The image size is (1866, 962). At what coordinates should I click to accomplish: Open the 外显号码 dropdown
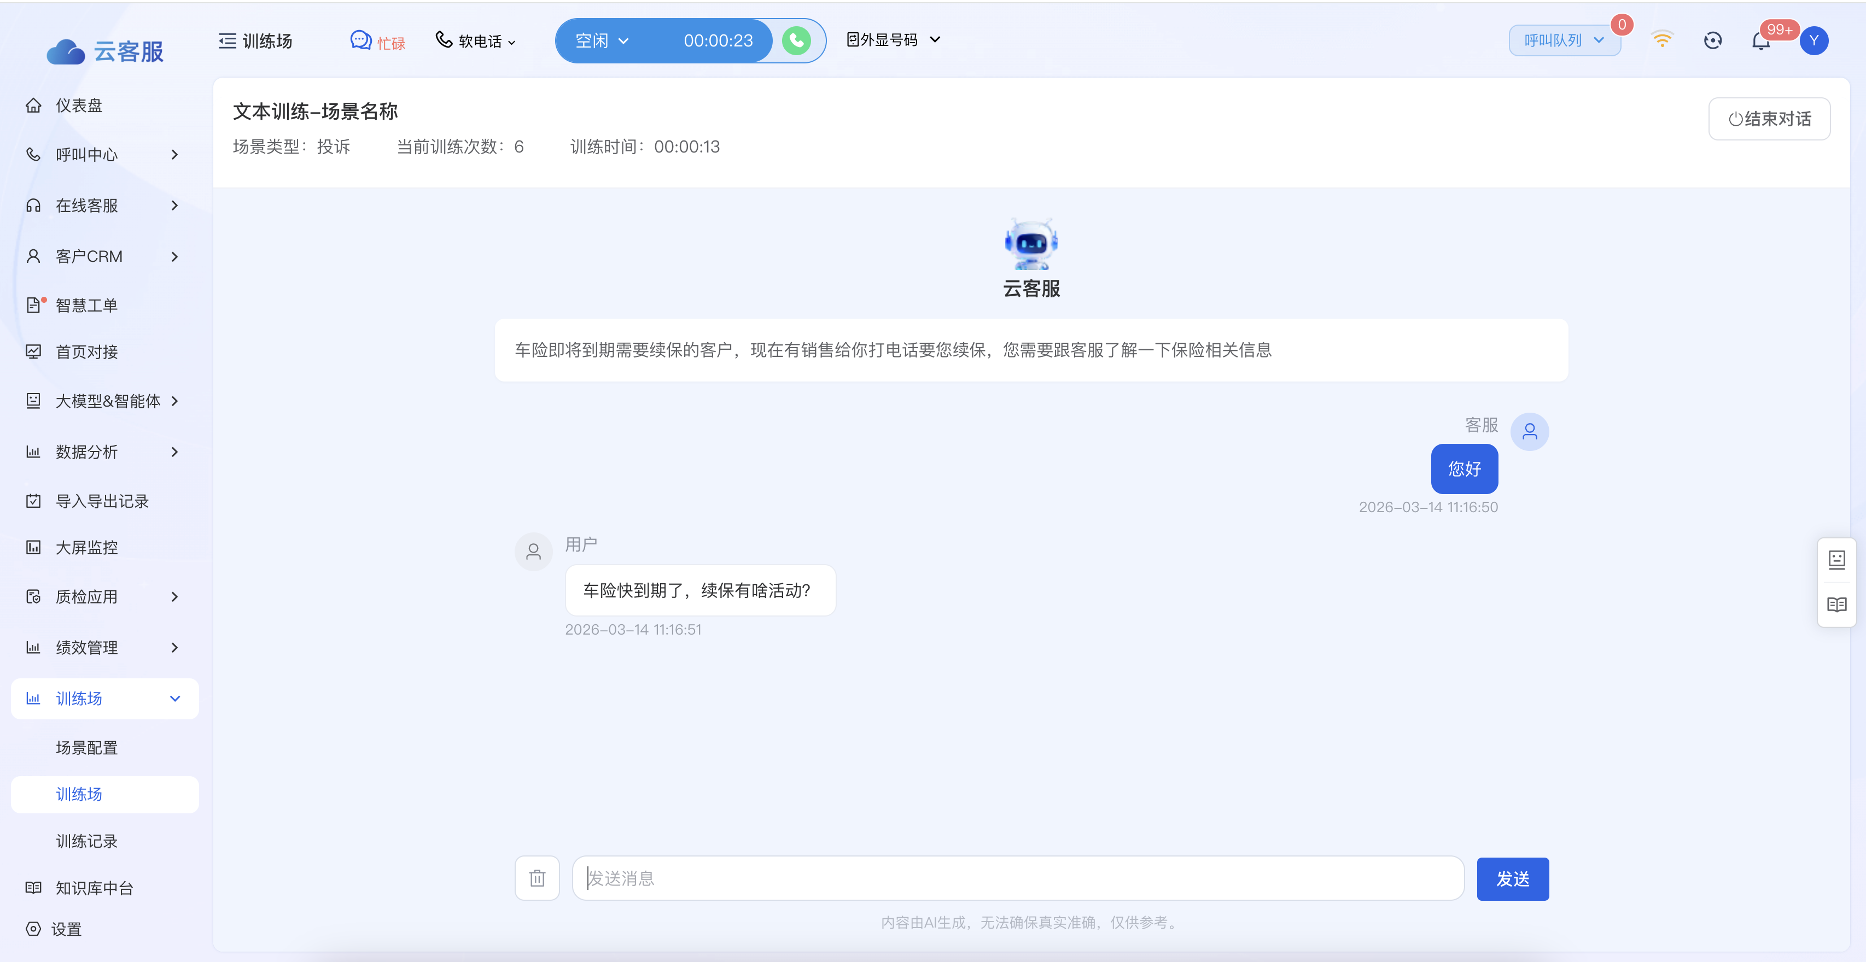[893, 40]
